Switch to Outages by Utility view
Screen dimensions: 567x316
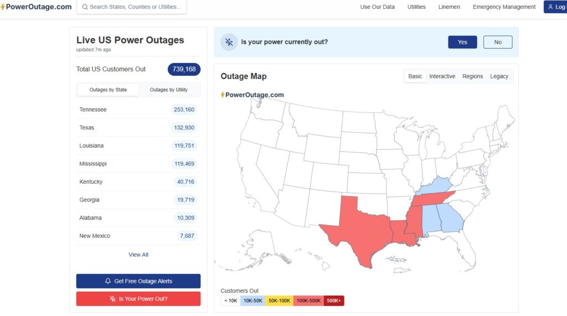click(168, 90)
